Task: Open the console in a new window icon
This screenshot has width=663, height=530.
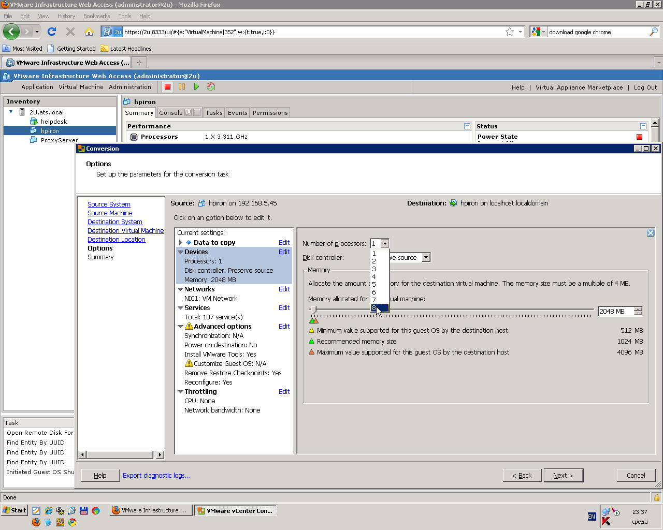Action: pos(188,112)
